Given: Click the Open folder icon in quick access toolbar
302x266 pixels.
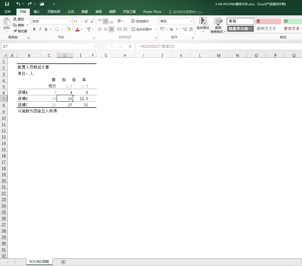Looking at the screenshot, I should [42, 4].
